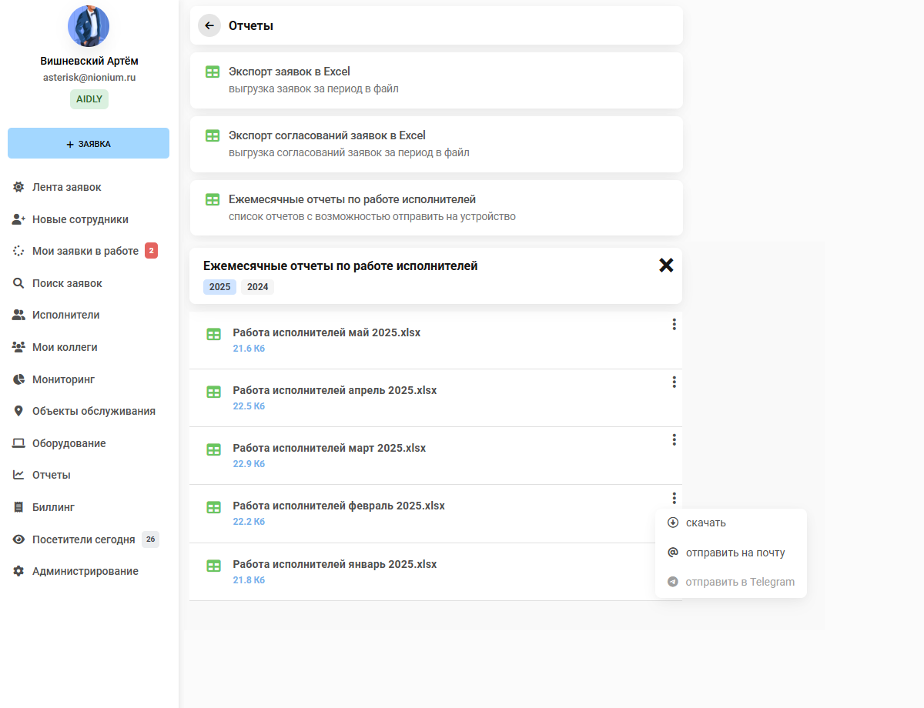
Task: Click the Посетители сегодня eye icon
Action: pyautogui.click(x=18, y=539)
